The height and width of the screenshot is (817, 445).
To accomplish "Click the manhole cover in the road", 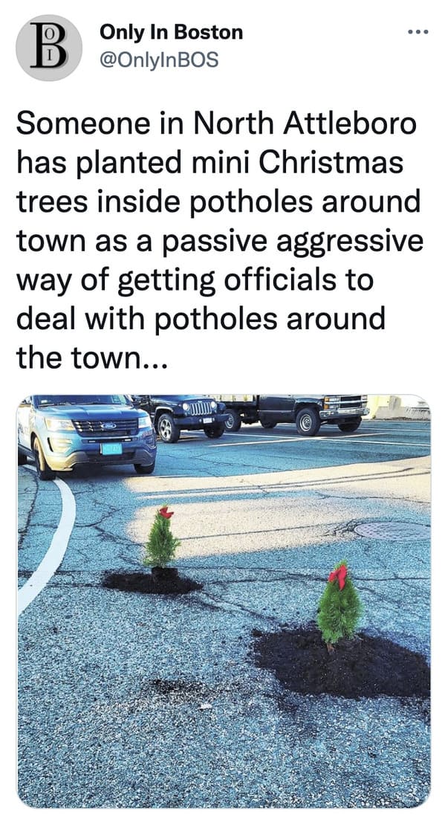I will point(392,531).
